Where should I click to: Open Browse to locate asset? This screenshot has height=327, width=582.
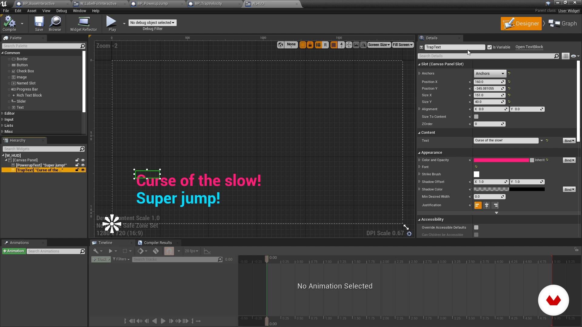55,23
